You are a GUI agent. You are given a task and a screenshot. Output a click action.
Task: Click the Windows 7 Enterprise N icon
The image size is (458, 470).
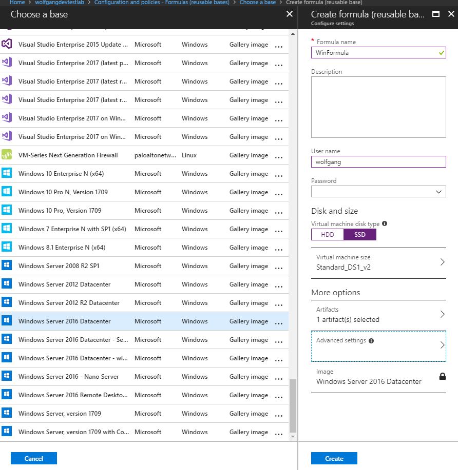(x=7, y=229)
